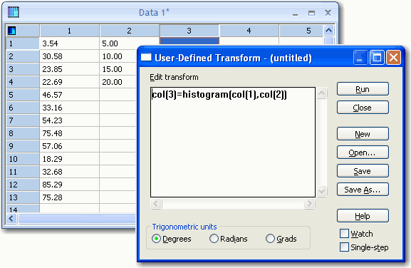Select the column 3 header
This screenshot has height=268, width=411.
189,31
